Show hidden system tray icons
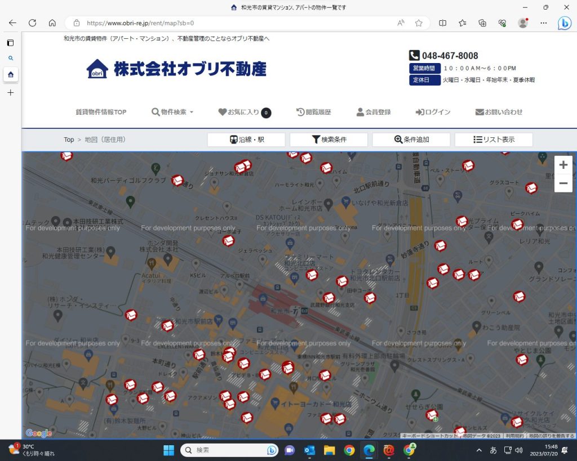577x461 pixels. 479,450
